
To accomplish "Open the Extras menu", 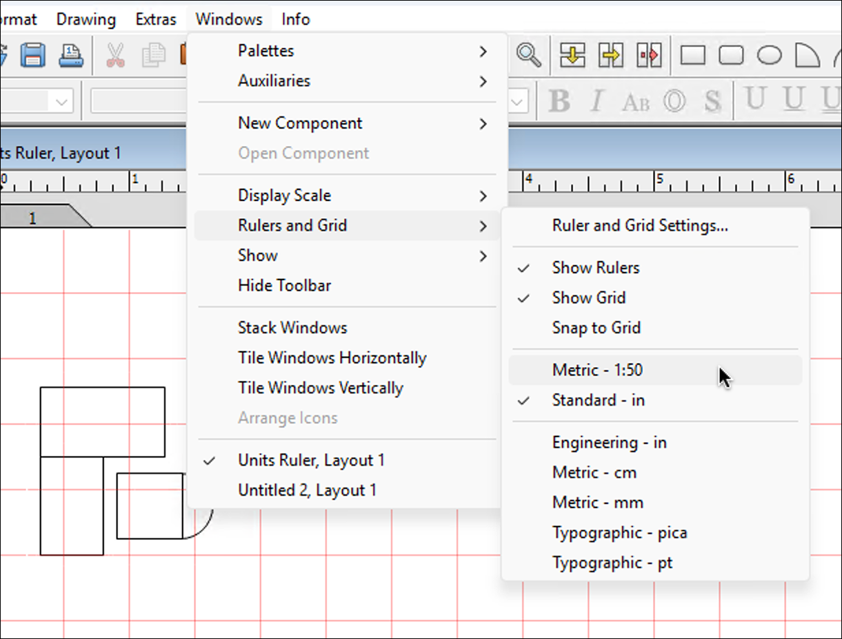I will (156, 19).
